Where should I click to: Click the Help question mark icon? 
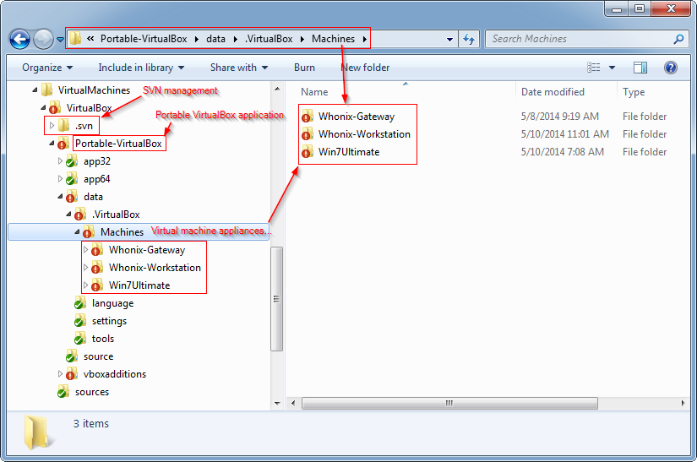[x=671, y=68]
